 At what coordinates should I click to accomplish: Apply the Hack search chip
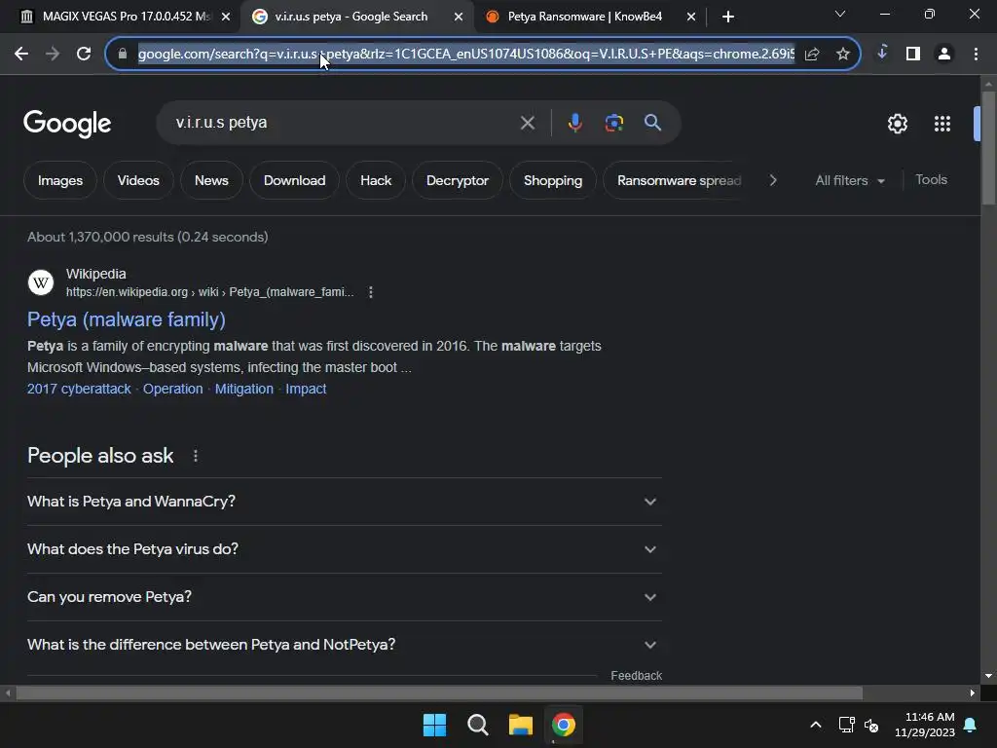(376, 180)
